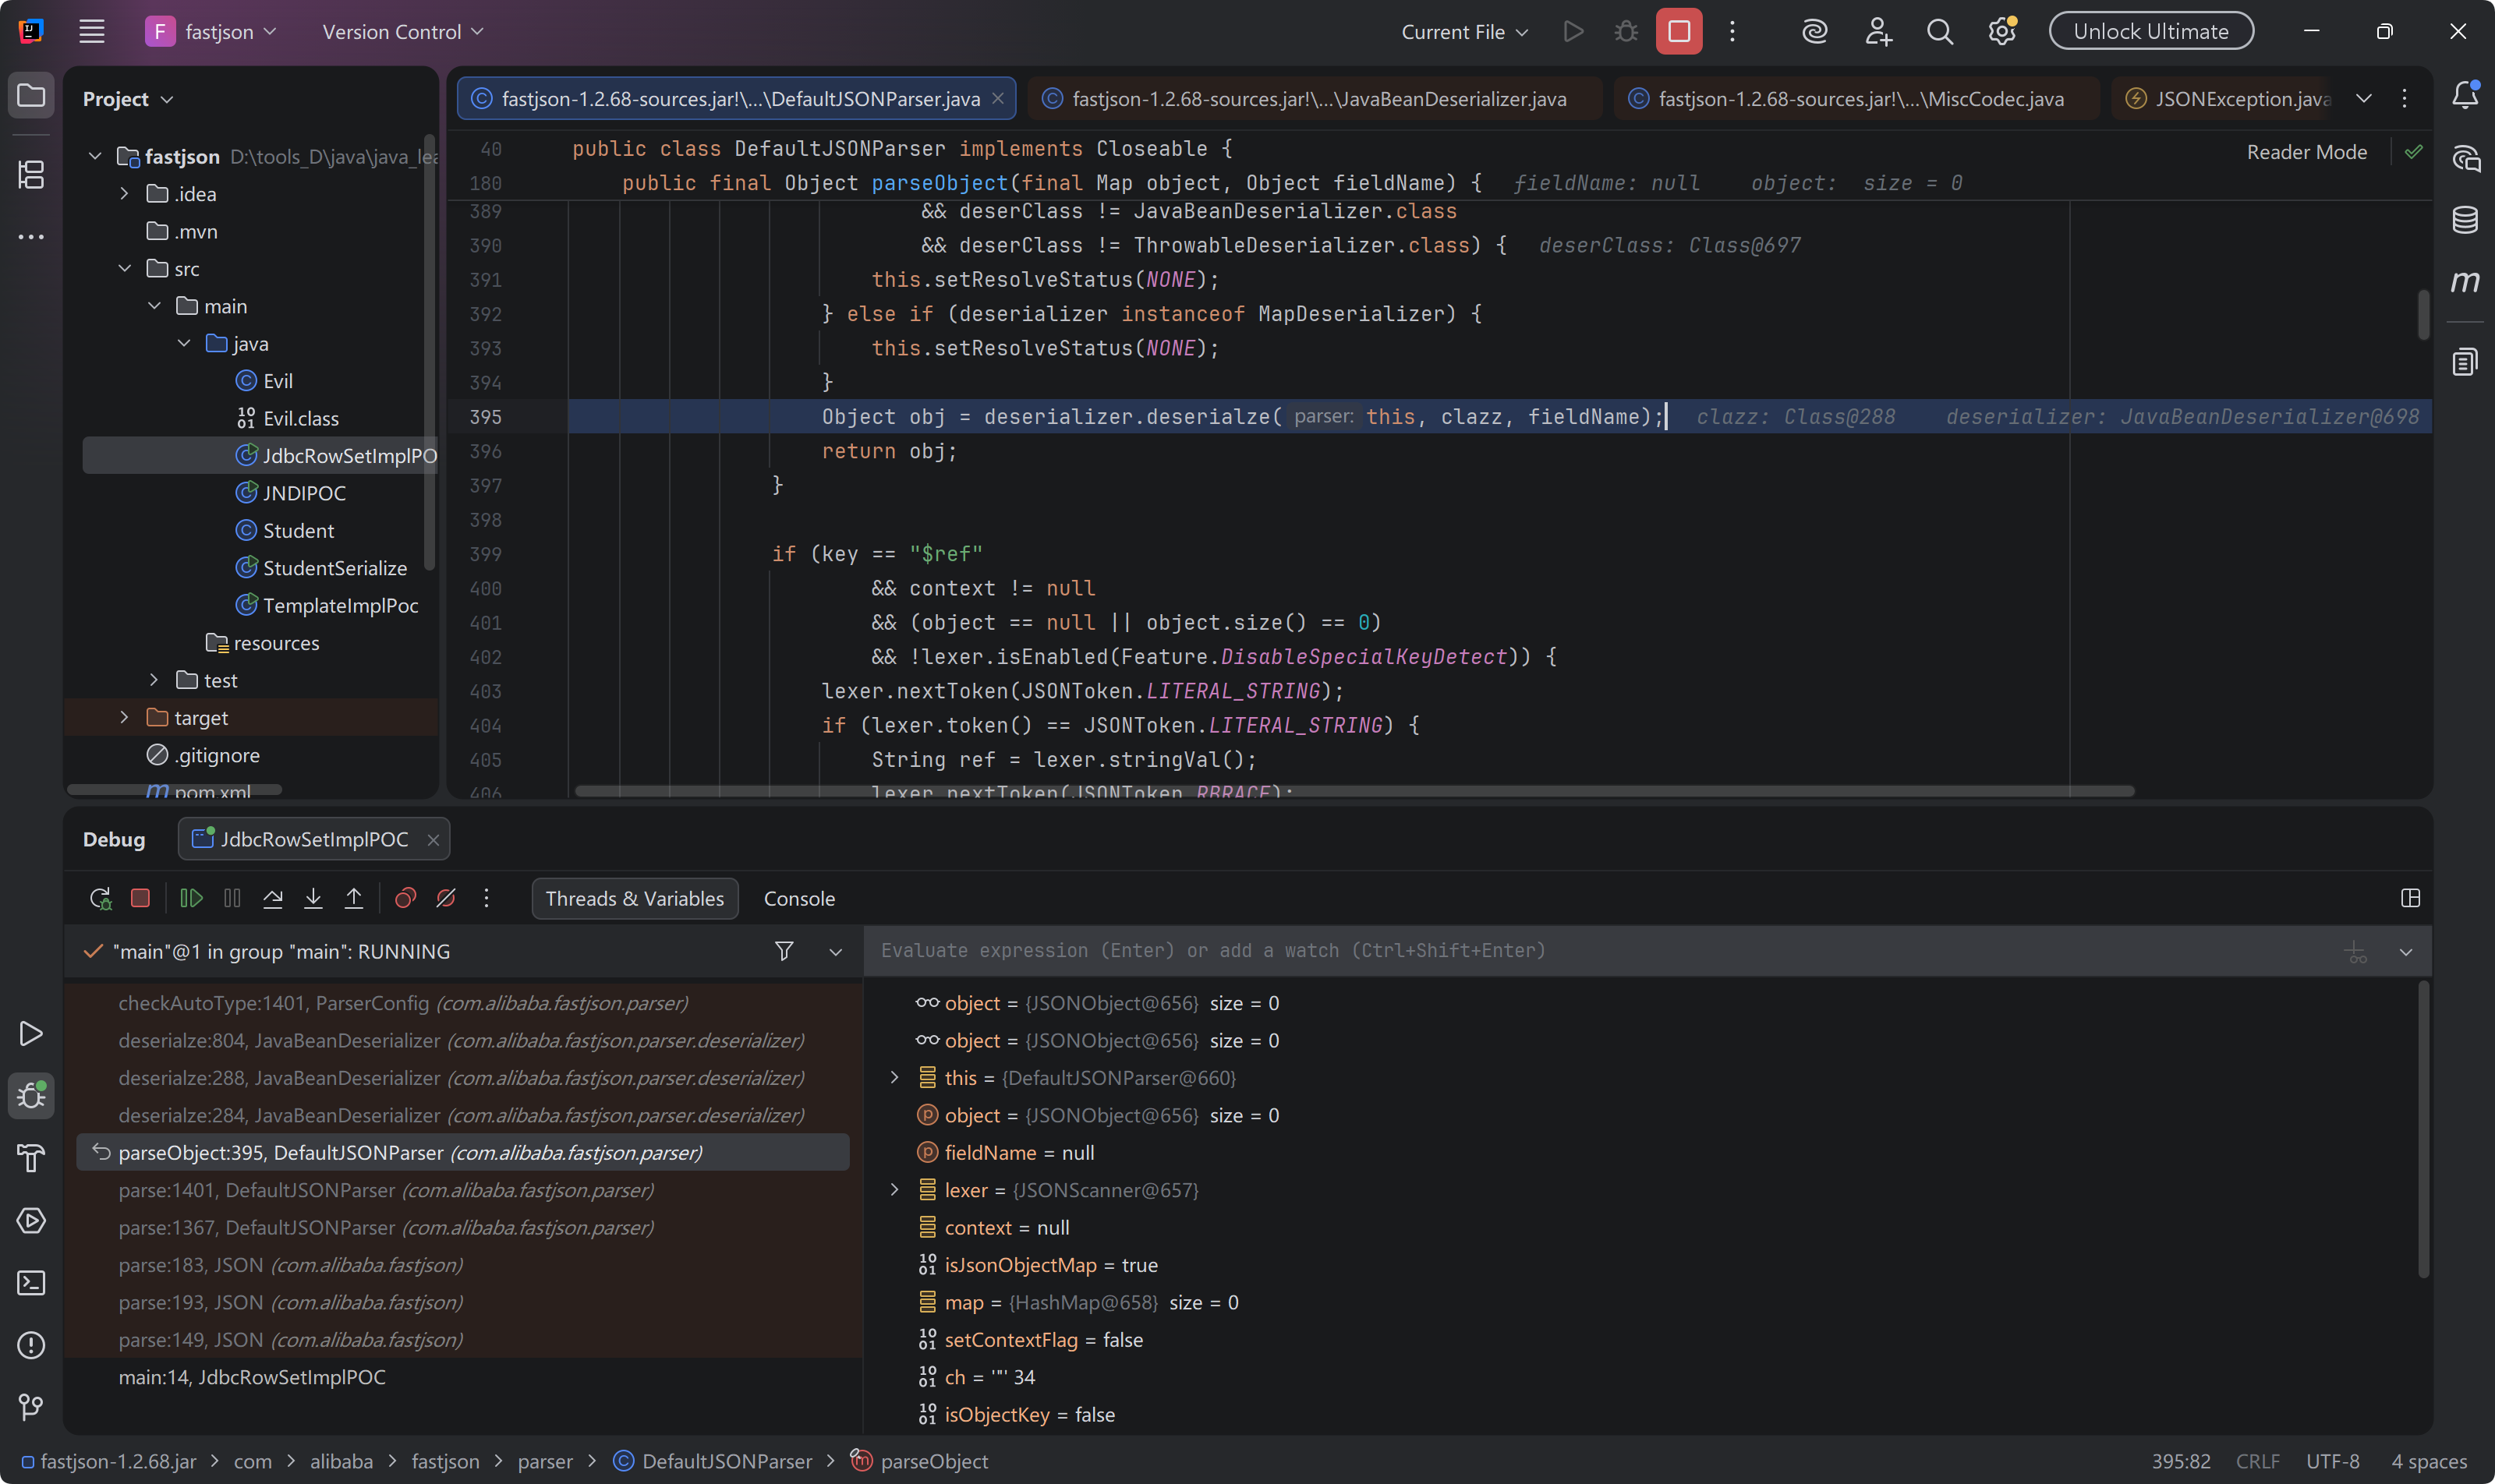Open IDE settings gear
The height and width of the screenshot is (1484, 2495).
2001,32
